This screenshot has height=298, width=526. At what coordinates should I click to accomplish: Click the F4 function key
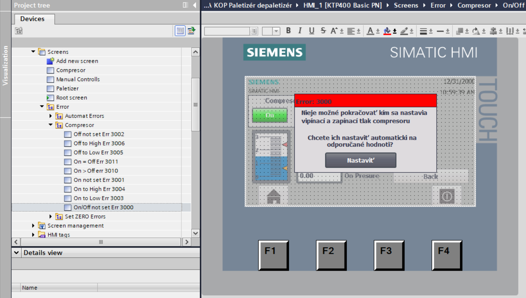click(447, 255)
